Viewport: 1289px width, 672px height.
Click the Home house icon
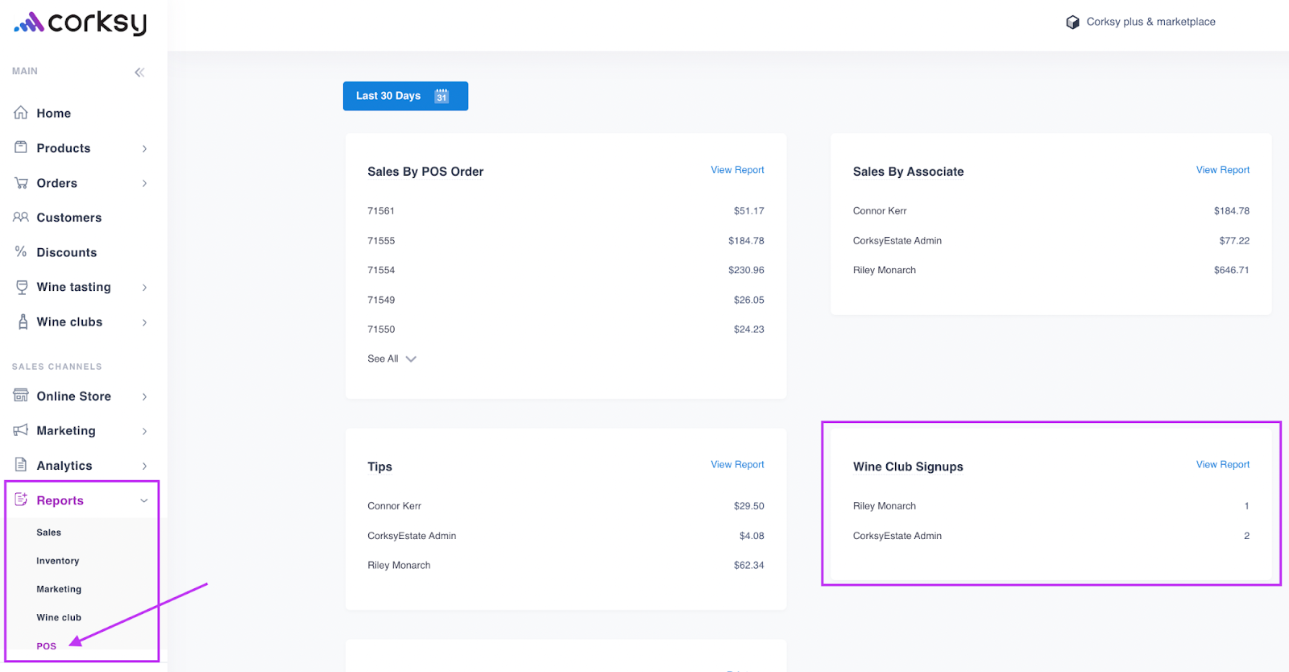point(21,113)
